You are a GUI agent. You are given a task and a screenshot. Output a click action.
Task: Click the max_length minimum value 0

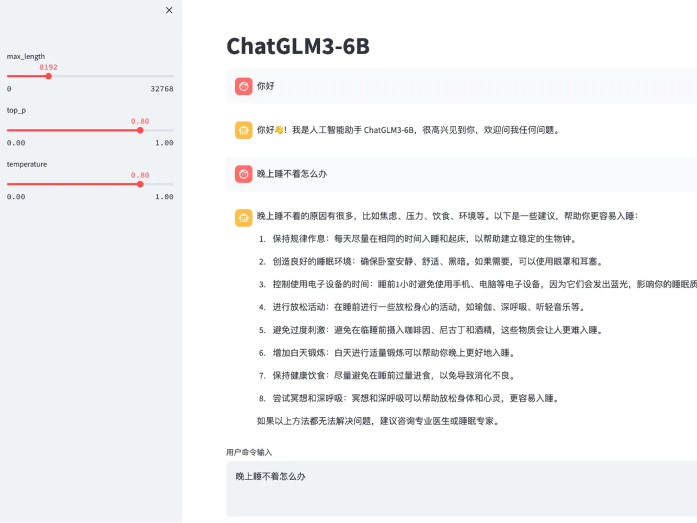click(x=9, y=89)
